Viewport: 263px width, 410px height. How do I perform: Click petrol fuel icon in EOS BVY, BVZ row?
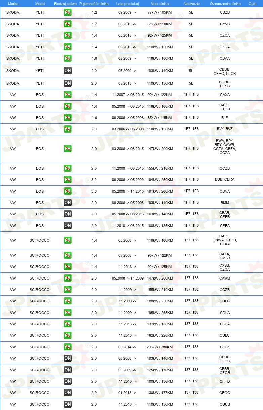click(68, 129)
